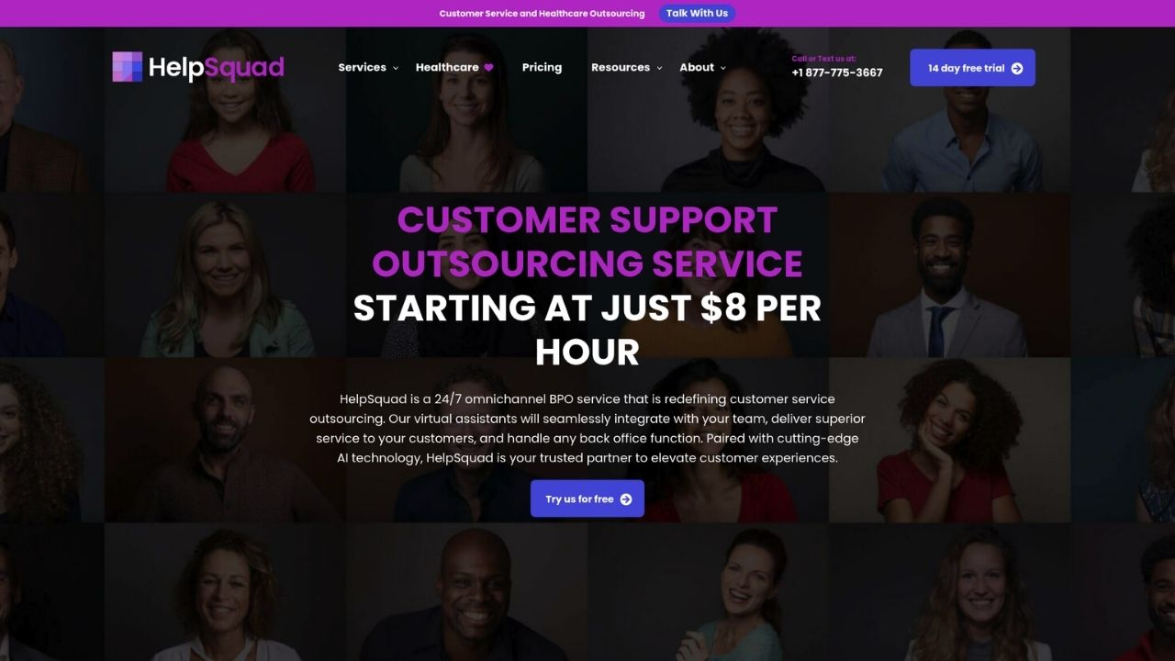
Task: Expand the About dropdown chevron
Action: [x=723, y=68]
